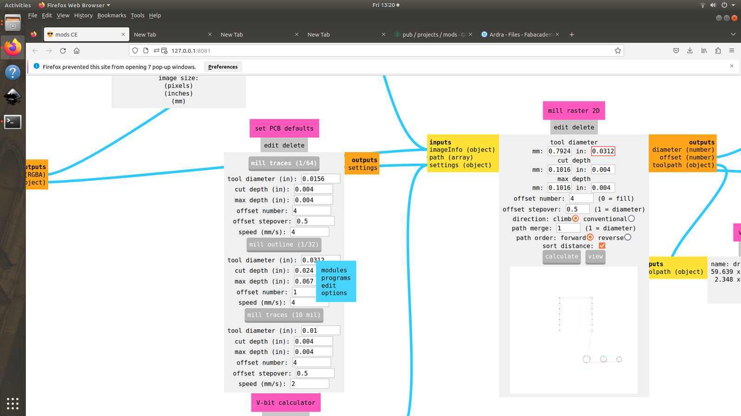Click the calculate button in mill raster 2D

tap(562, 257)
